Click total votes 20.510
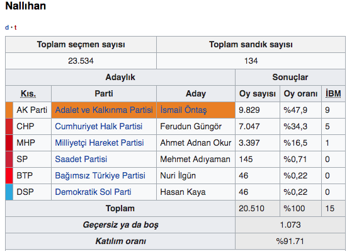The image size is (347, 251). tap(252, 208)
